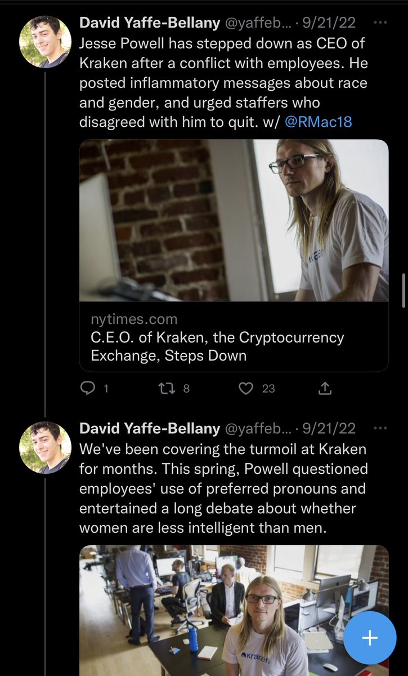Viewport: 408px width, 676px height.
Task: Reply to the Jesse Powell stepped down tweet
Action: [x=87, y=388]
